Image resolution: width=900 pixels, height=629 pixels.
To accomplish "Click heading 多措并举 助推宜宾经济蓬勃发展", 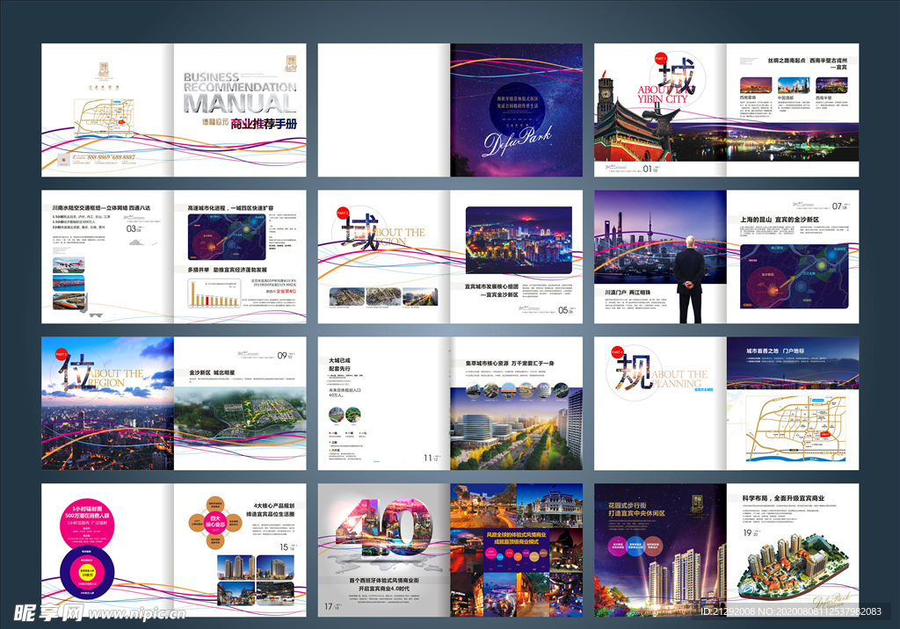I will tap(227, 269).
